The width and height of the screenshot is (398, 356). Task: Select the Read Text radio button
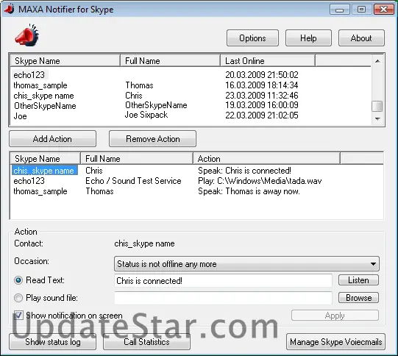pos(18,280)
